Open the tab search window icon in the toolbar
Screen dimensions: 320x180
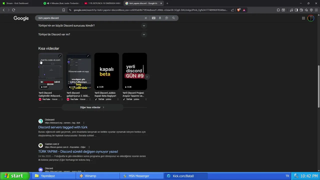283,10
